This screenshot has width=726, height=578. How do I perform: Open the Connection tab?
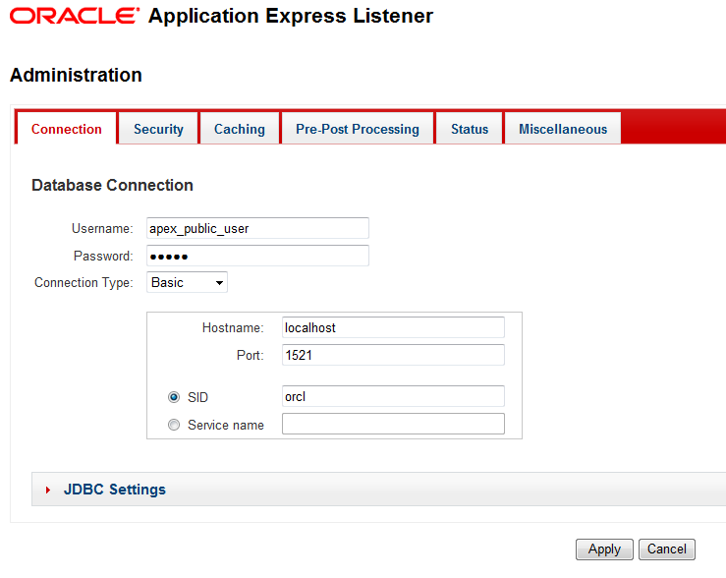click(66, 129)
